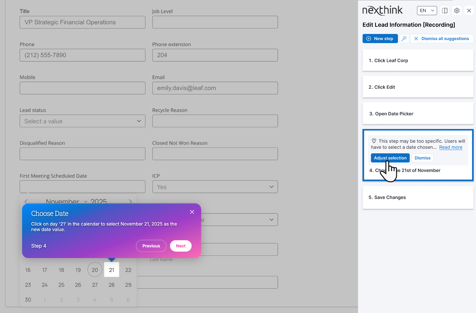Screen dimensions: 476x313
Task: Pick day 21 in the calendar
Action: click(x=112, y=270)
